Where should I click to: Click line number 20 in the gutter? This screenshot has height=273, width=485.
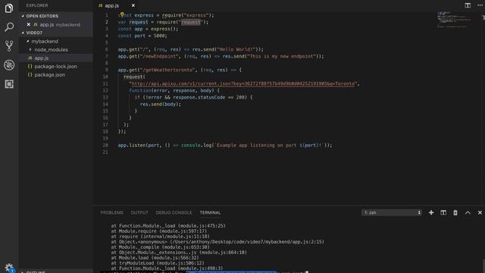click(x=105, y=145)
